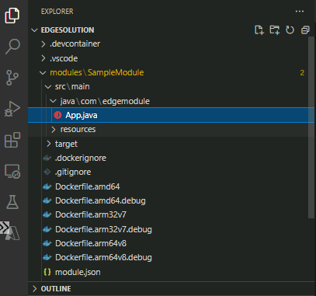Open the Run and Debug view

(12, 109)
